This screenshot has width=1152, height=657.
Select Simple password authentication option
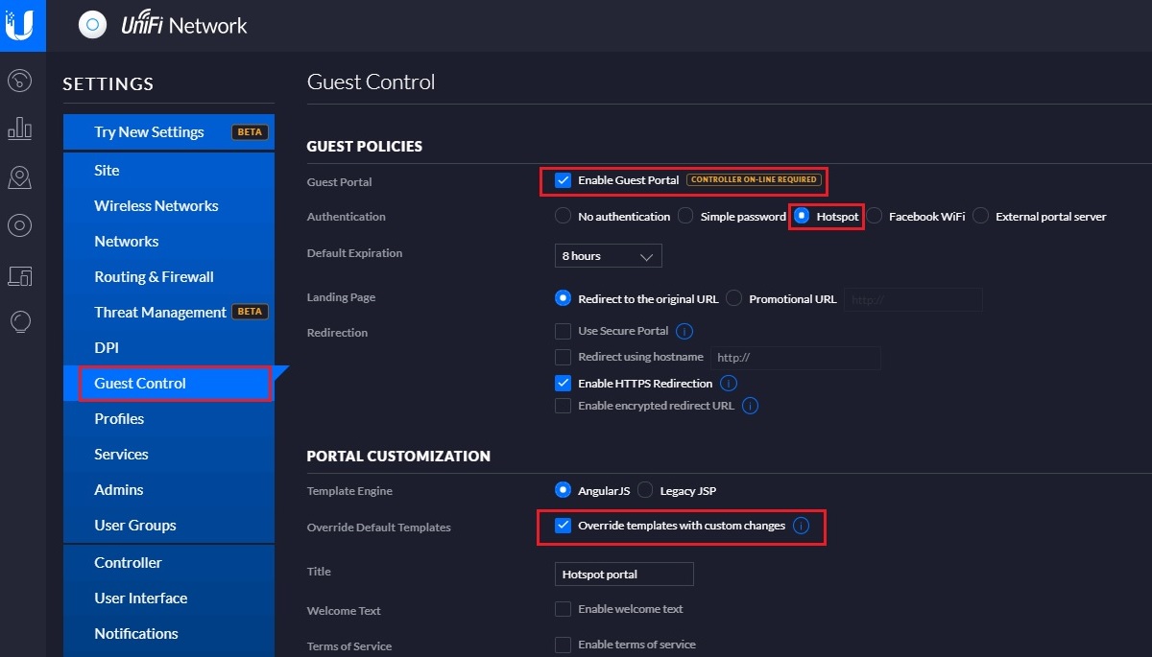[x=685, y=217]
